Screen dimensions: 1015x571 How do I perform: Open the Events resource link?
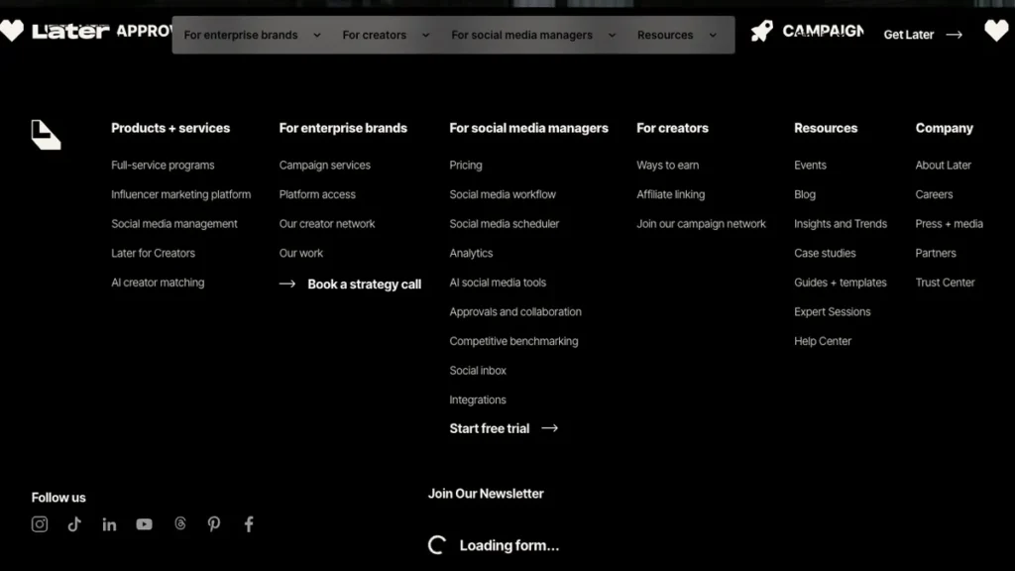(x=811, y=166)
